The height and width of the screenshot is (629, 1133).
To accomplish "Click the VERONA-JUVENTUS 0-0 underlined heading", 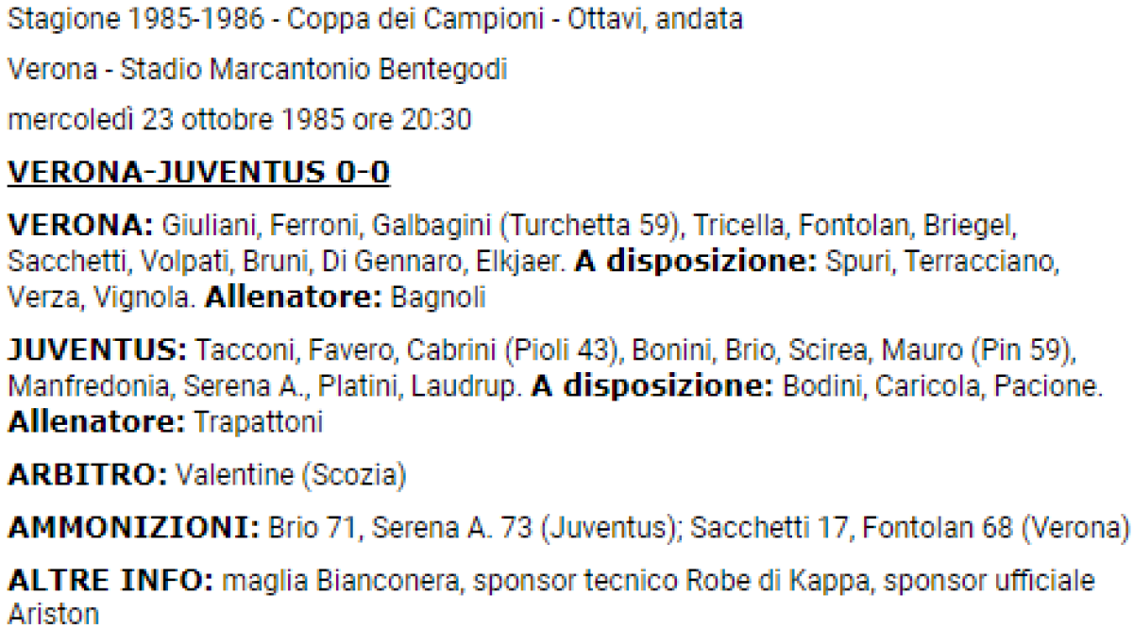I will click(198, 175).
